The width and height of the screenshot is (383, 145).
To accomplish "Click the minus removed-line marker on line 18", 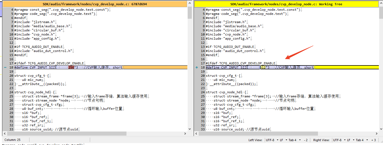I will [5, 67].
